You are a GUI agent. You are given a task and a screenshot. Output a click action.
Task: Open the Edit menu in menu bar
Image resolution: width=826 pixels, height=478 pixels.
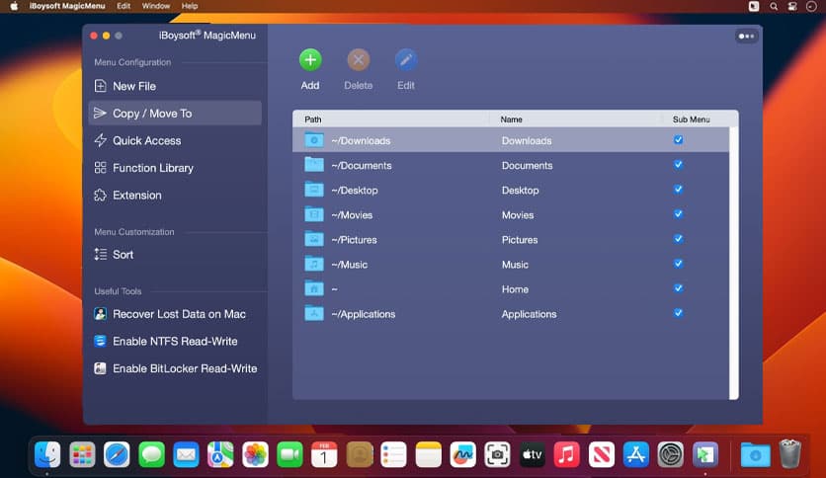coord(124,6)
